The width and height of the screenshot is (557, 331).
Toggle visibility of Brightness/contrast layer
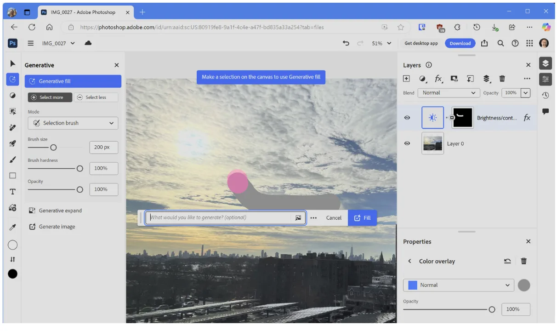point(407,118)
